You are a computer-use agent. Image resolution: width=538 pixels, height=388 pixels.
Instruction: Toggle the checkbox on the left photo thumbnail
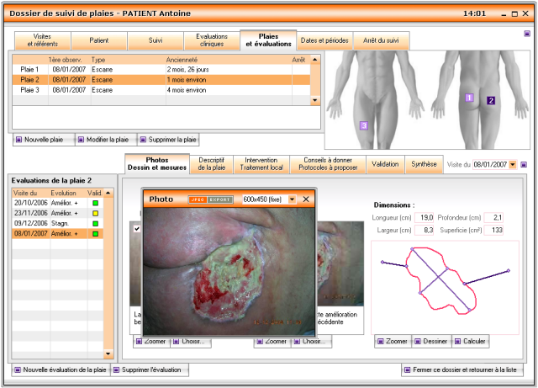137,229
